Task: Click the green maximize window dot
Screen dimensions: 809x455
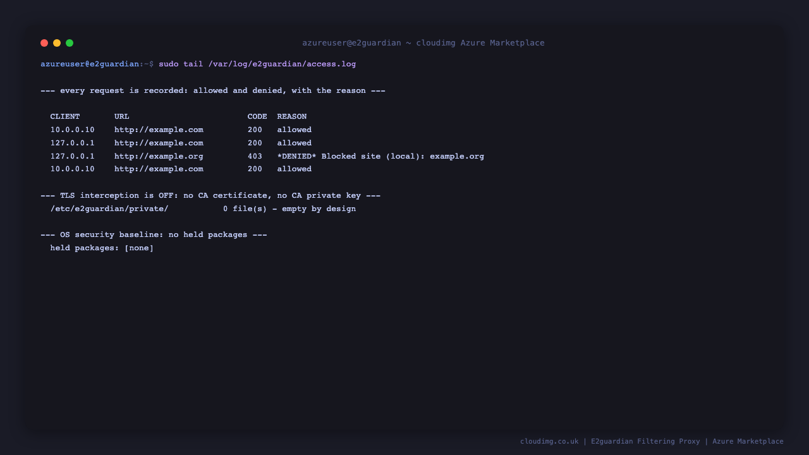Action: pyautogui.click(x=70, y=43)
